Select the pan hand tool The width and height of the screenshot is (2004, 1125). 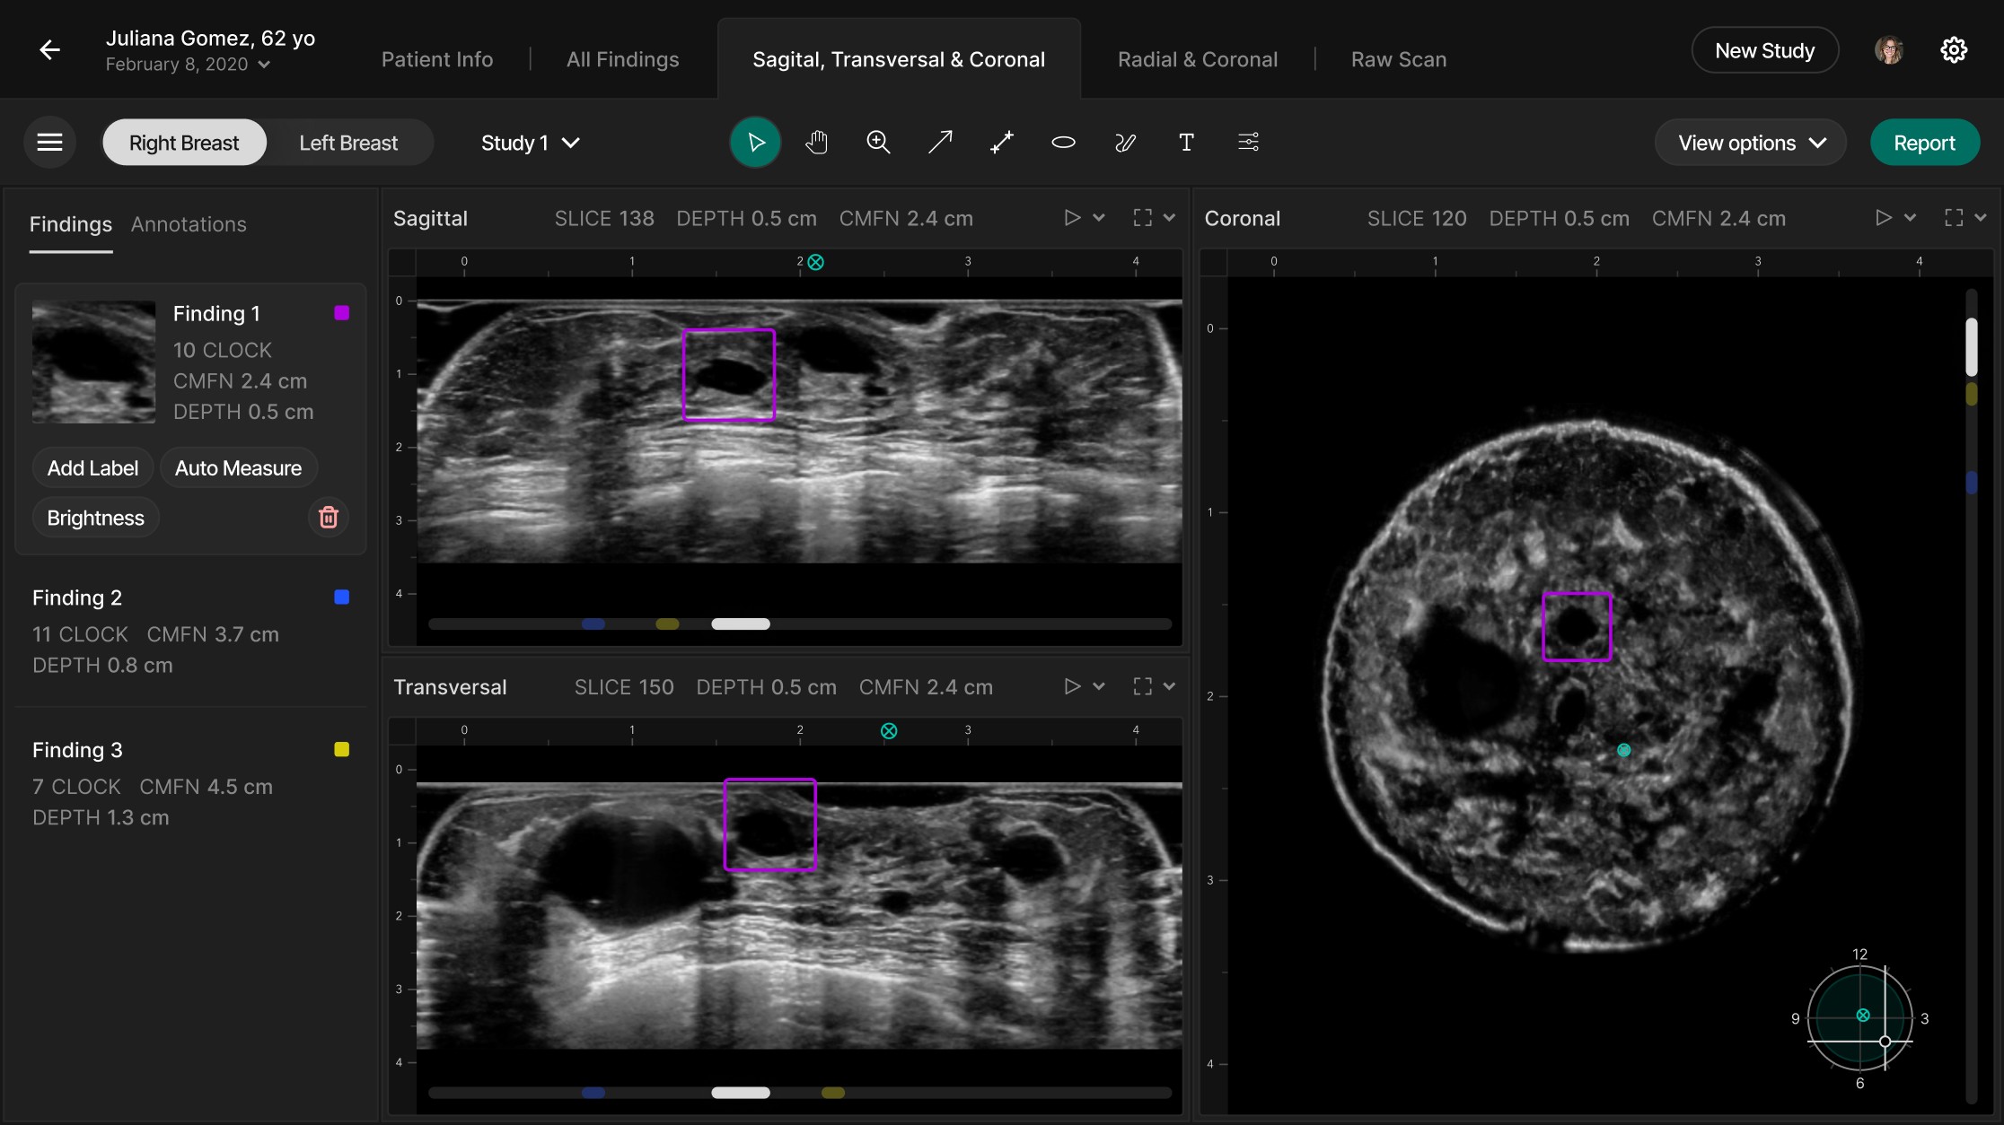(816, 143)
